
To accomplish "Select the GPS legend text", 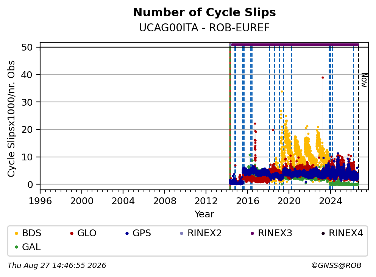I will [142, 233].
